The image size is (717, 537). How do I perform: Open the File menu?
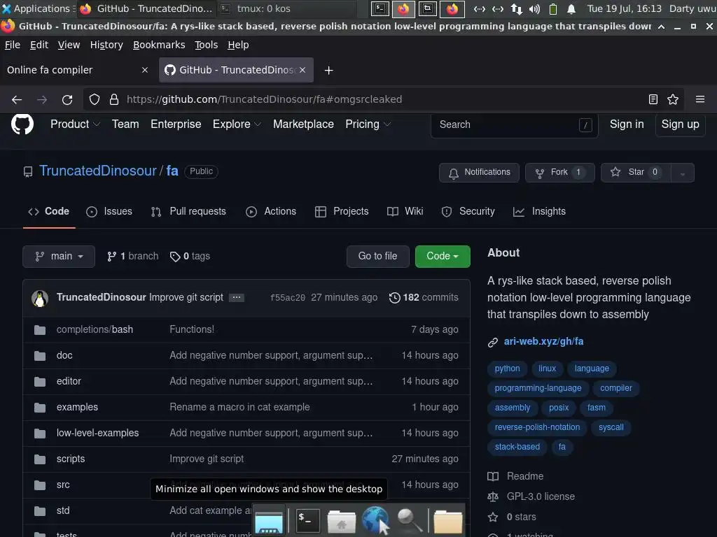point(13,45)
